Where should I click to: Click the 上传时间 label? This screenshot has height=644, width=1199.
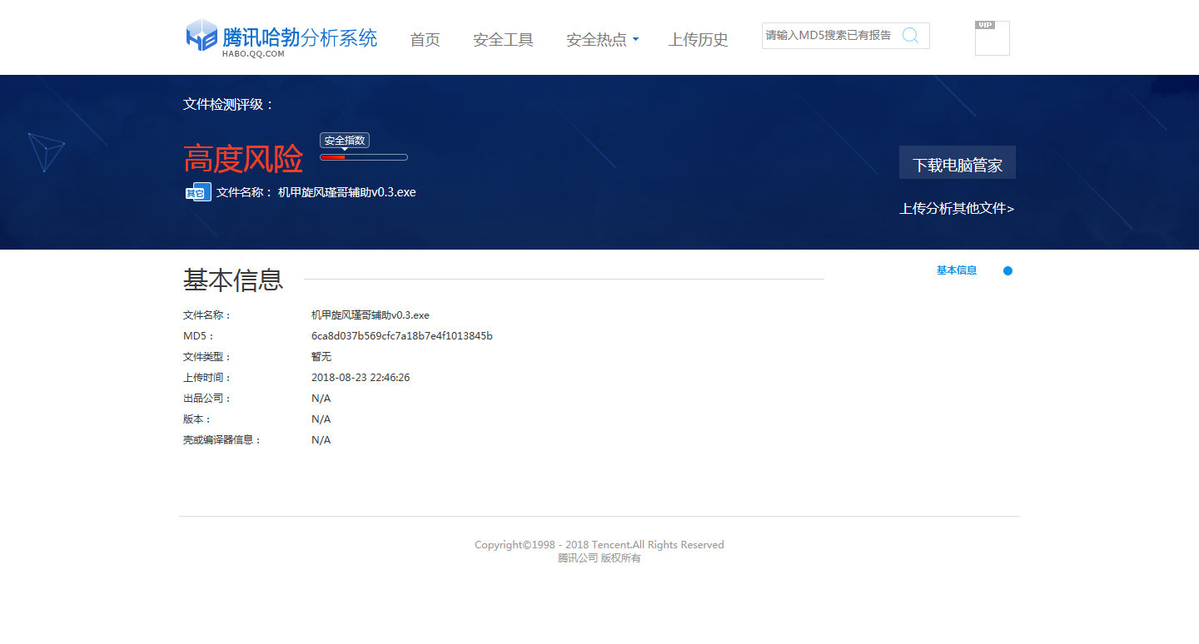point(207,378)
